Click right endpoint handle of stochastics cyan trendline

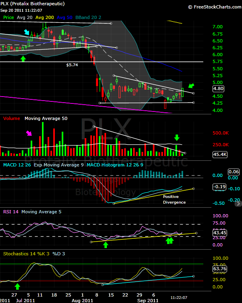click(194, 276)
